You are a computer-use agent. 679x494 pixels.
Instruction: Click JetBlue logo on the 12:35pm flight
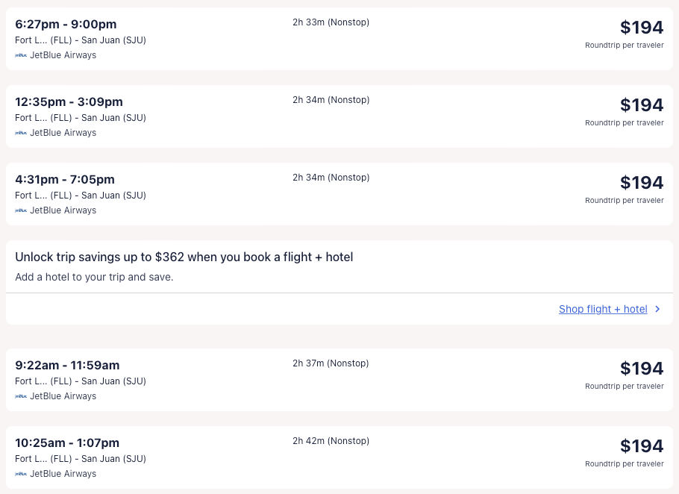pos(21,133)
